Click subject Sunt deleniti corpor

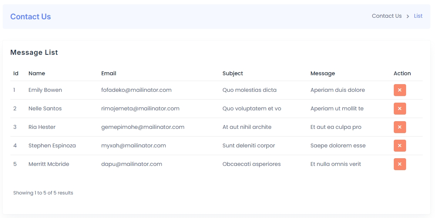pyautogui.click(x=249, y=145)
